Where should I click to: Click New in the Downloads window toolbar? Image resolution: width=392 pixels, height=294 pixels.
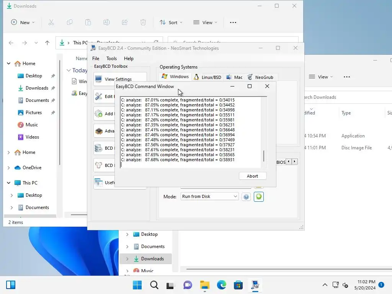click(23, 23)
